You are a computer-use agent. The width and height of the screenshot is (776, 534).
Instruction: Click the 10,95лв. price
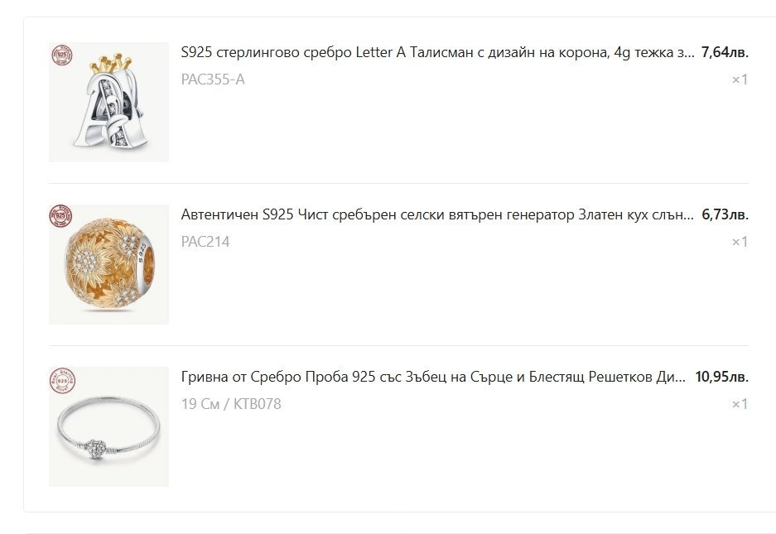point(721,378)
